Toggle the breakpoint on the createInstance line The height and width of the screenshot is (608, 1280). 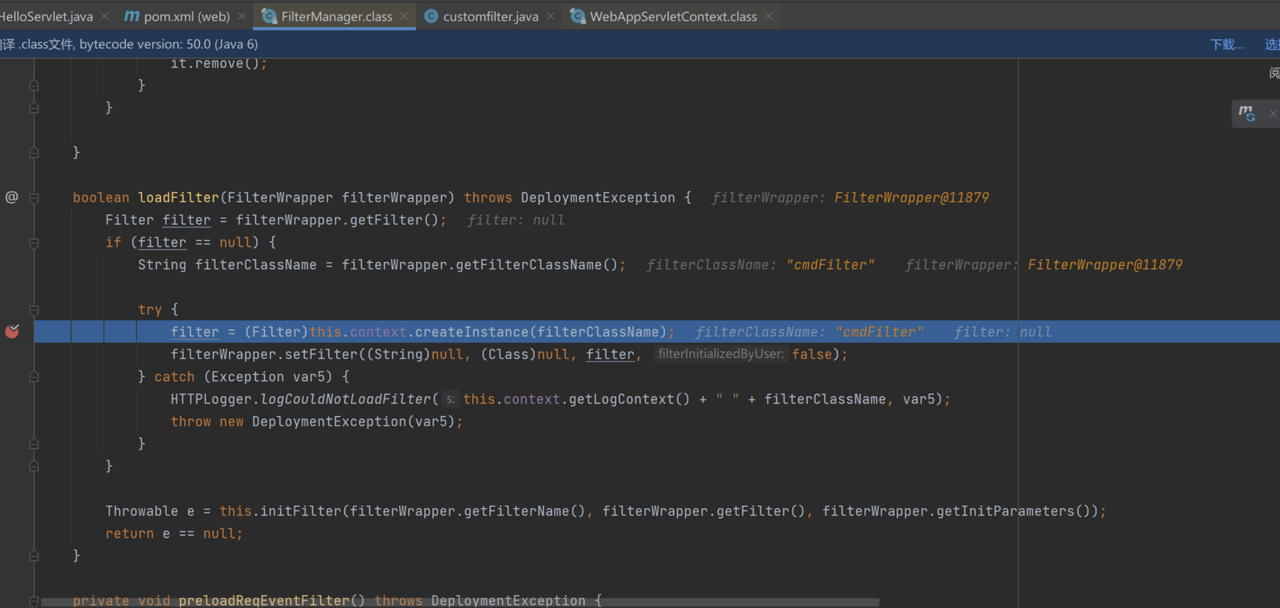coord(12,331)
